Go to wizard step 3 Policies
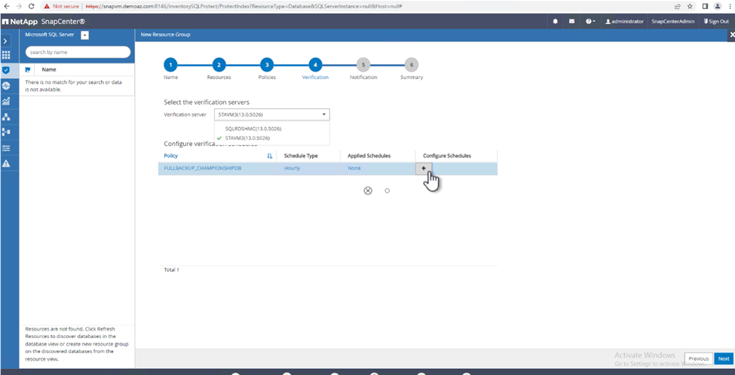Viewport: 735px width, 375px height. (267, 65)
